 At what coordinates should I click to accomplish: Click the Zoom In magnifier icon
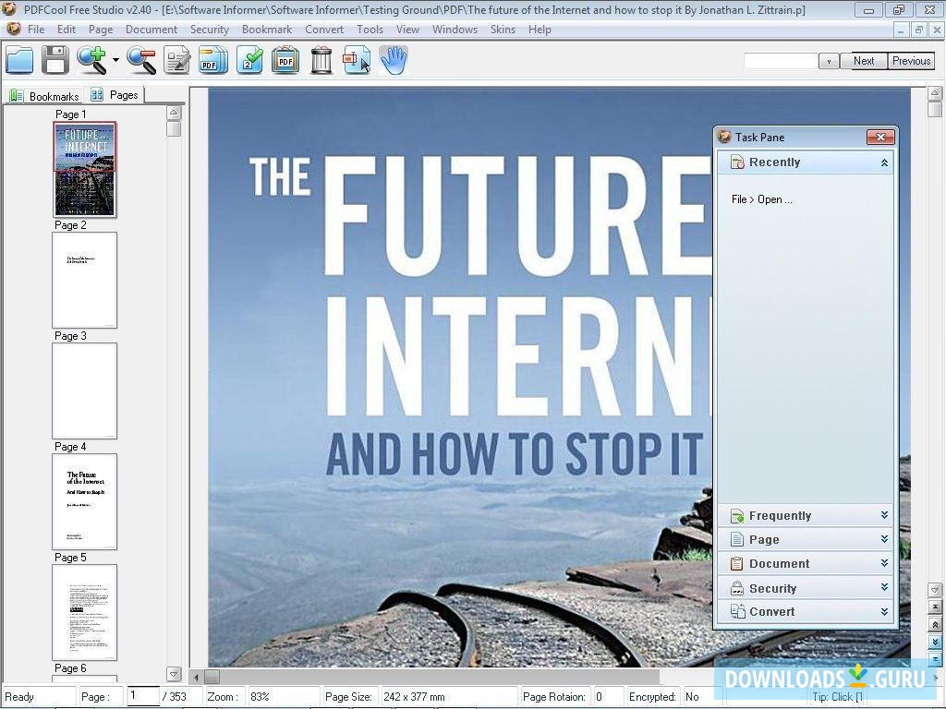[x=92, y=60]
